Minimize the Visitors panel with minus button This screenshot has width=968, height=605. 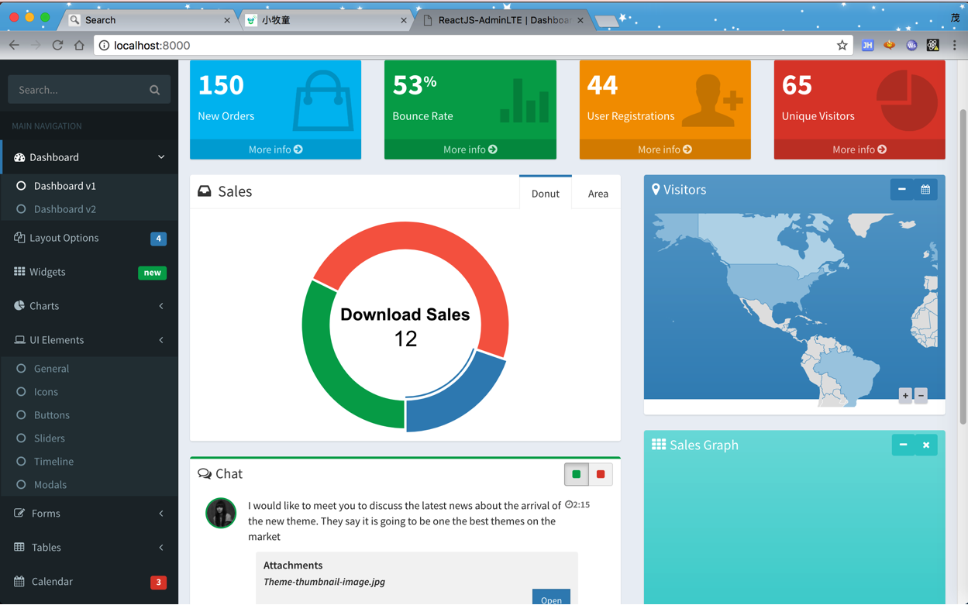[901, 190]
